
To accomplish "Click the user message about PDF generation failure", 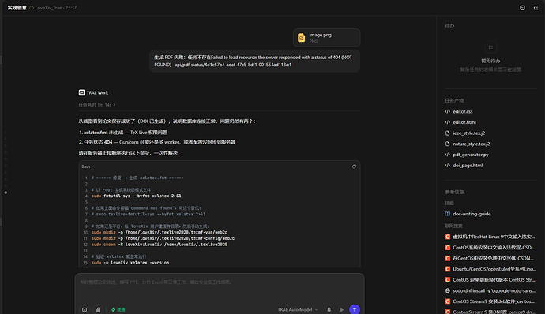I will (x=255, y=61).
